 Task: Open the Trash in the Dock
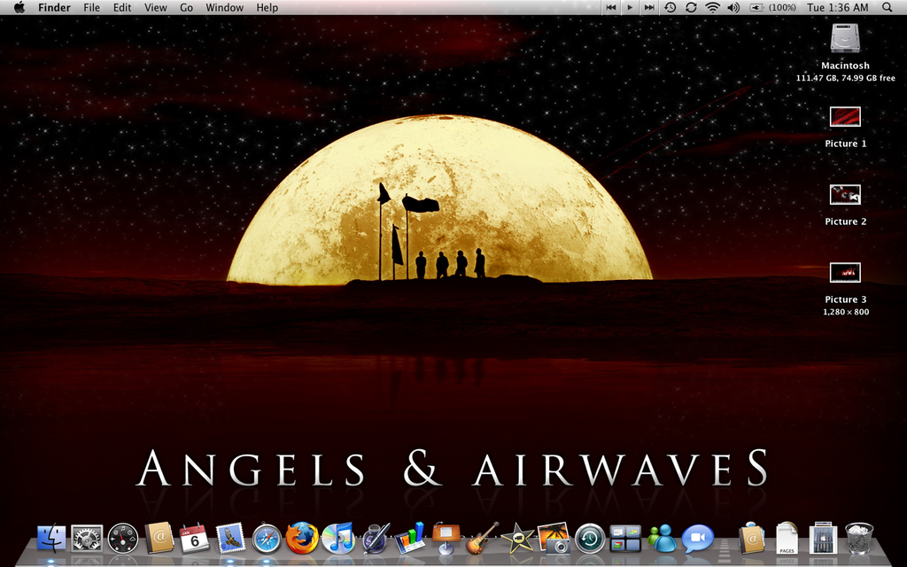(859, 538)
